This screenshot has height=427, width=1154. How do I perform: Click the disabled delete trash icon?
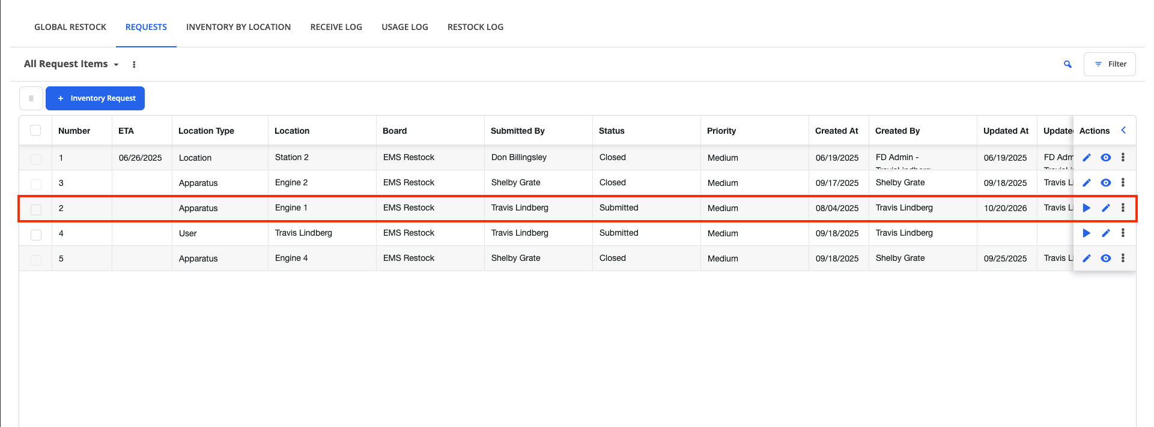31,98
